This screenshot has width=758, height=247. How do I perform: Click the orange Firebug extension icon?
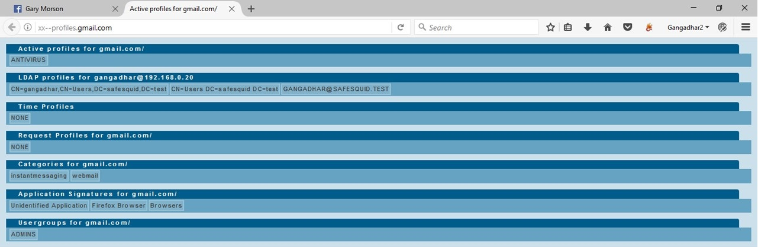649,27
